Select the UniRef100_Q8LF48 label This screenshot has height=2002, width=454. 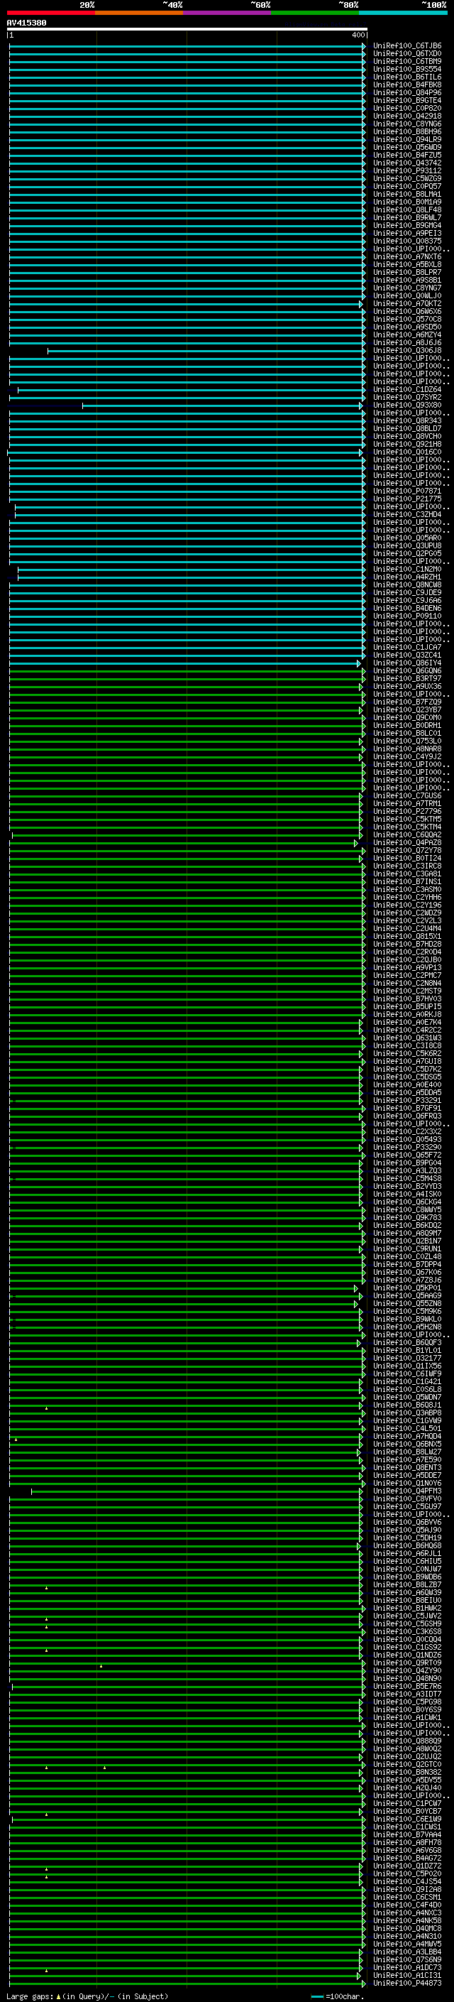coord(407,210)
